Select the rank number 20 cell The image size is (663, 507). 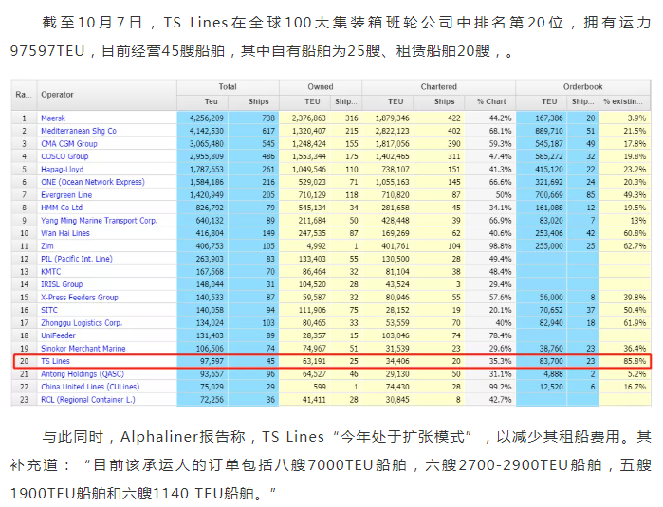click(24, 361)
